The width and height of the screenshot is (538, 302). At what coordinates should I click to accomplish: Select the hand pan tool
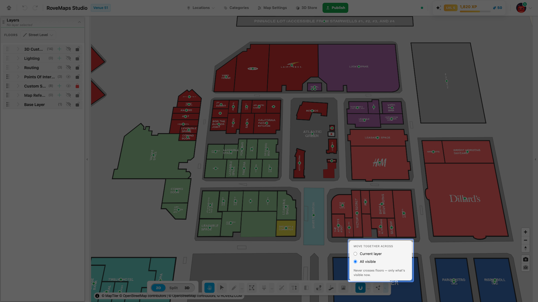209,288
